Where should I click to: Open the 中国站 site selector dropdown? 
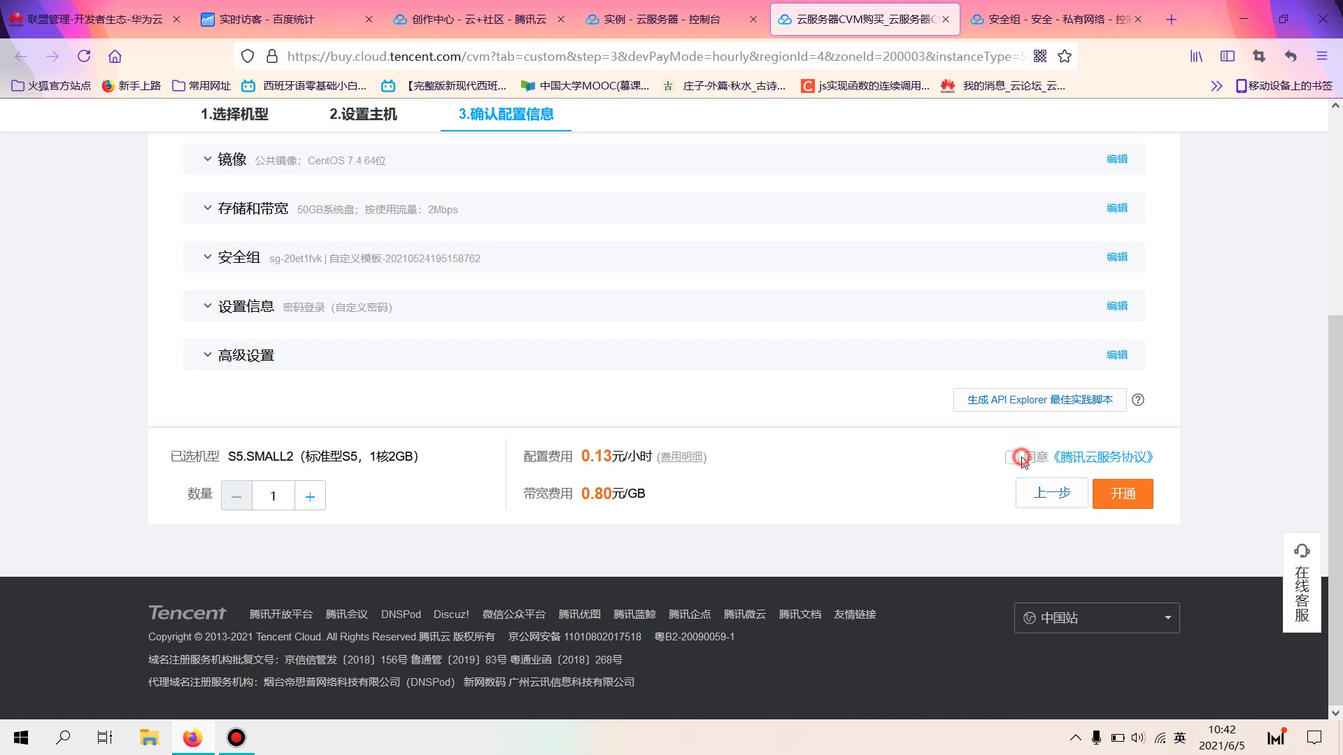click(1095, 618)
